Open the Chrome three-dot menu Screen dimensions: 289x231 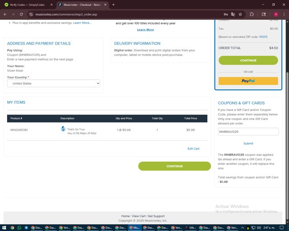pos(284,14)
